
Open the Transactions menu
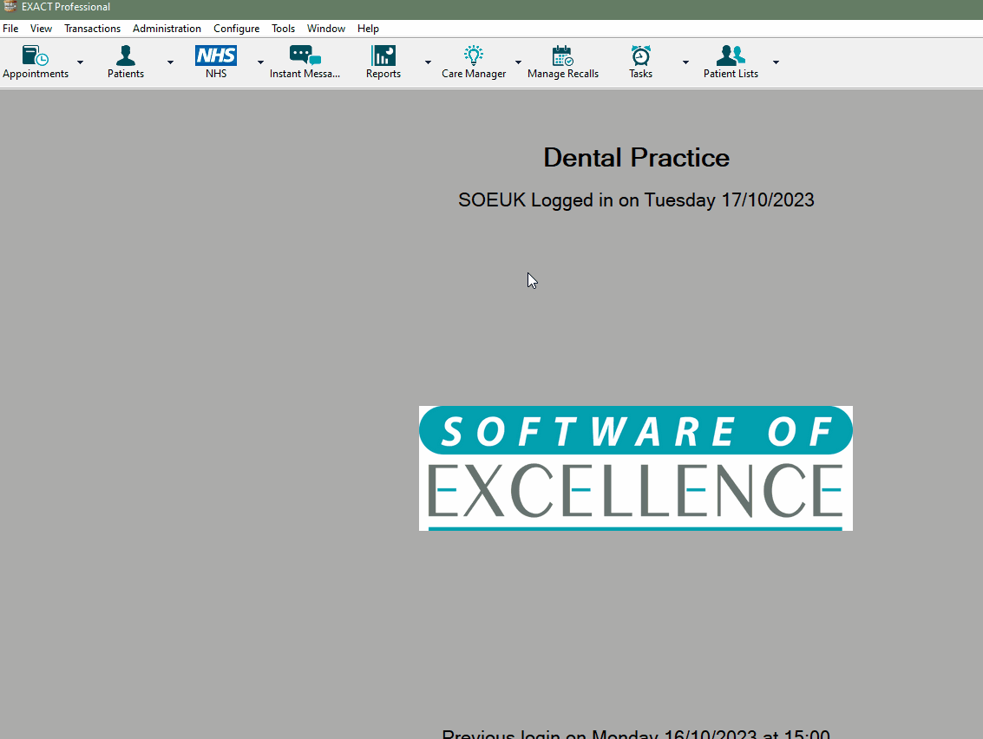(x=92, y=29)
